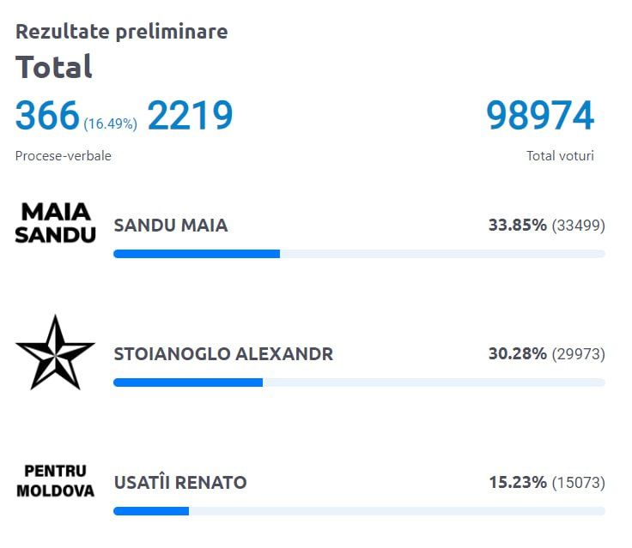The width and height of the screenshot is (632, 548).
Task: Click the SANDU MAIA candidate name
Action: [171, 226]
